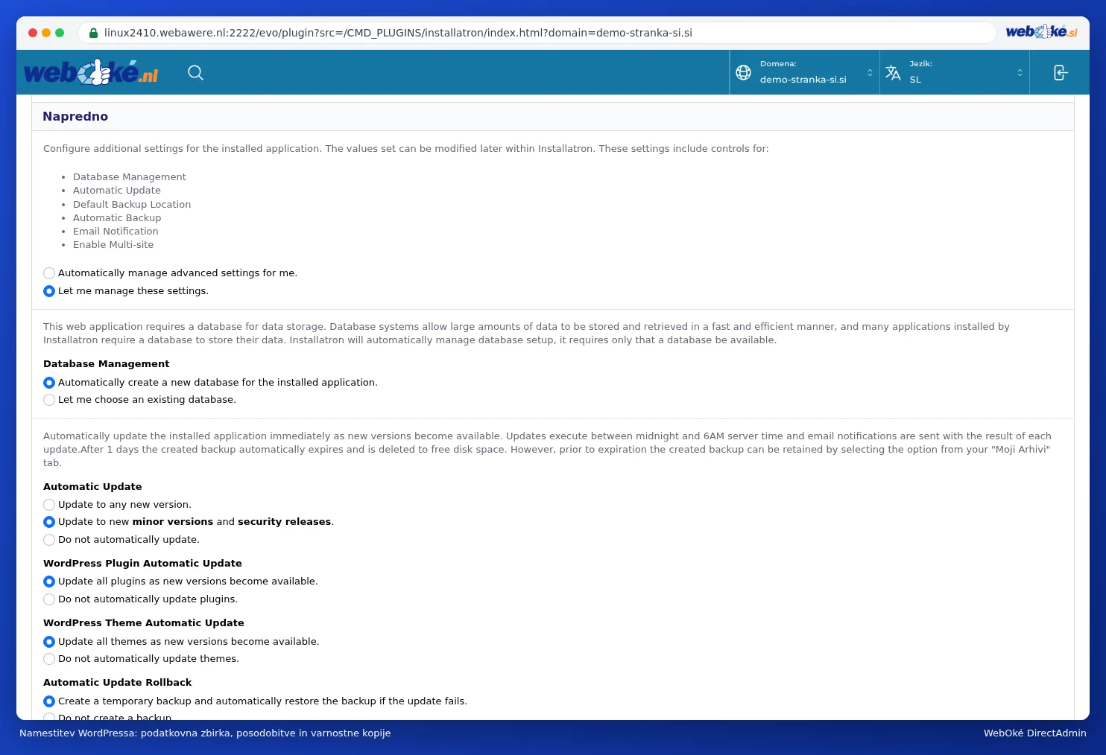This screenshot has height=755, width=1106.
Task: Click the globe domain icon
Action: tap(743, 72)
